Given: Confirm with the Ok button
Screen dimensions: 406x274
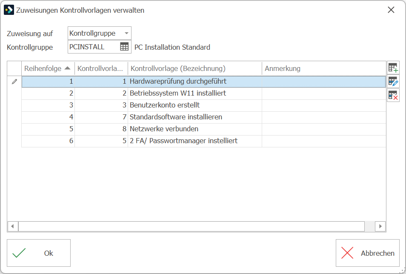Looking at the screenshot, I should coord(39,253).
